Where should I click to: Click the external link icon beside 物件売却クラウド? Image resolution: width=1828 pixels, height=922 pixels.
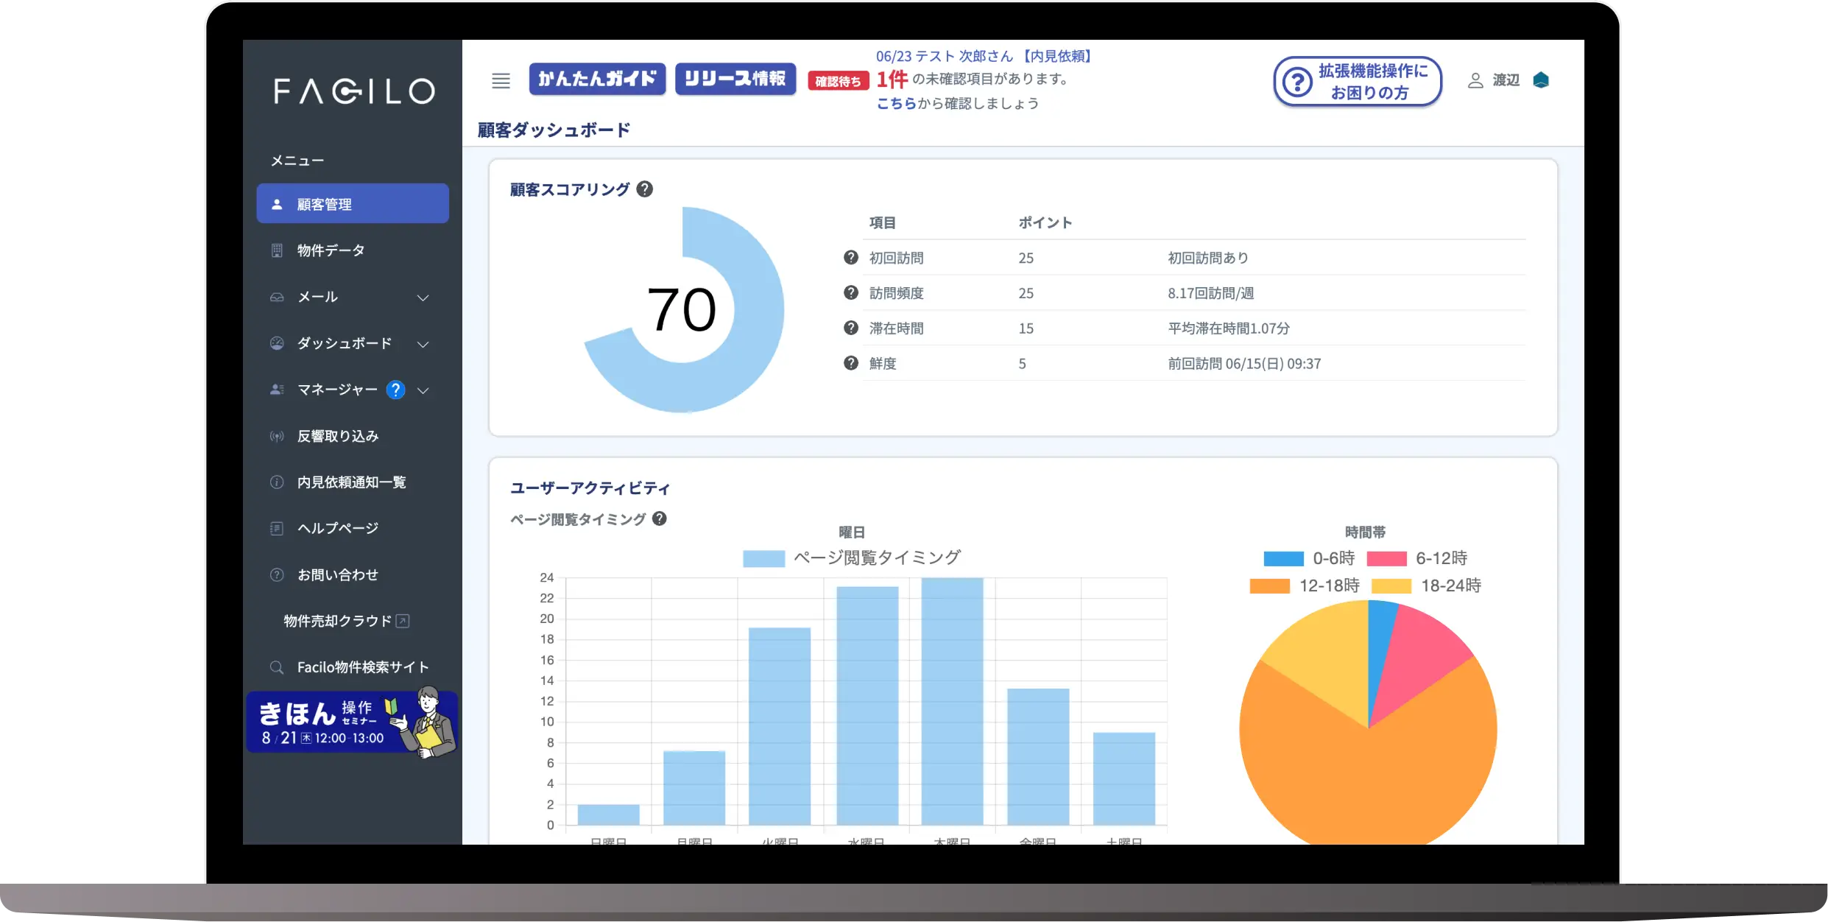(403, 621)
